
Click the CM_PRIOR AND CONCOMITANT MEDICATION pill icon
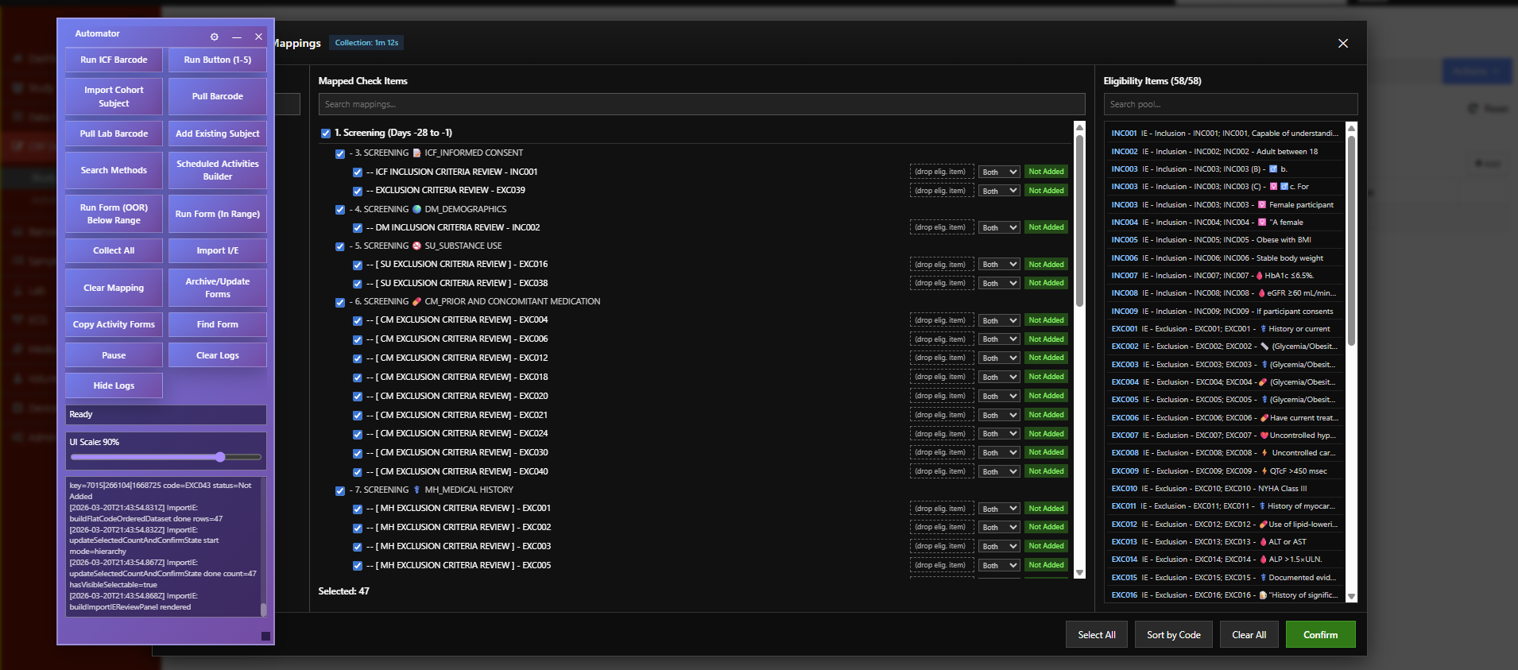[416, 301]
